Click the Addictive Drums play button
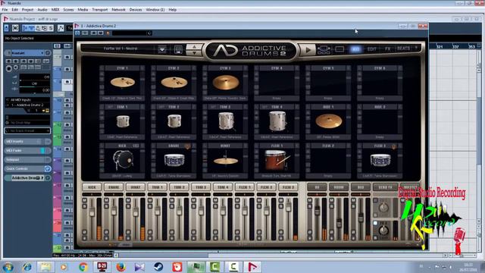 pyautogui.click(x=308, y=50)
